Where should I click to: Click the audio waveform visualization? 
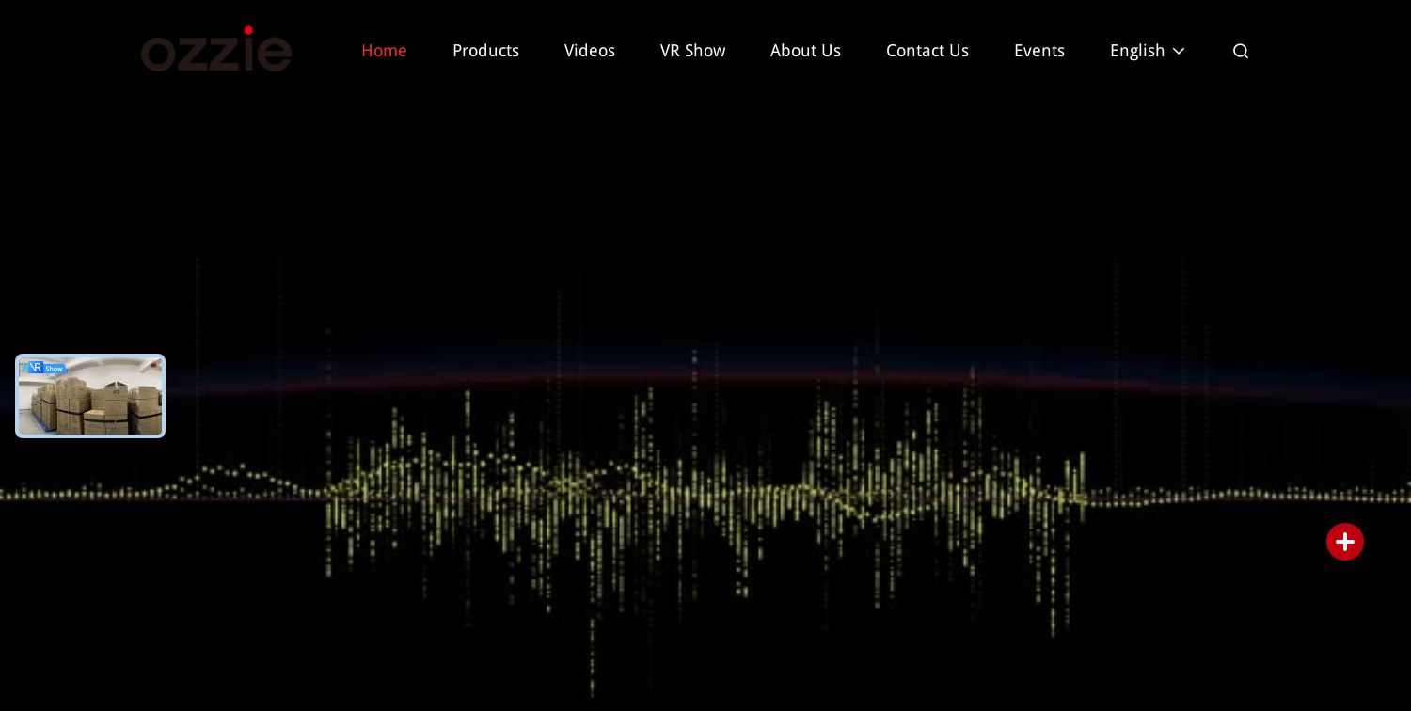coord(705,494)
